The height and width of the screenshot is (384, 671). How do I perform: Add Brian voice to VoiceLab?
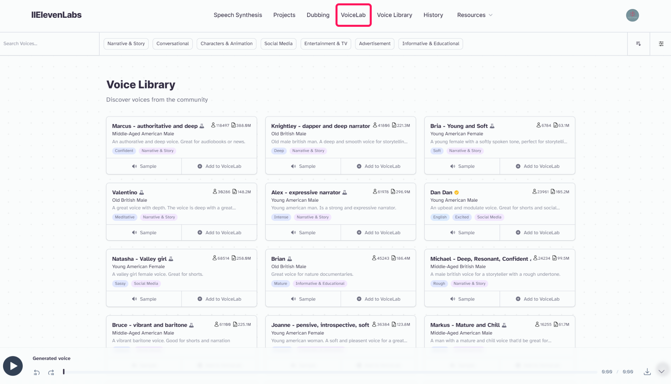tap(378, 299)
